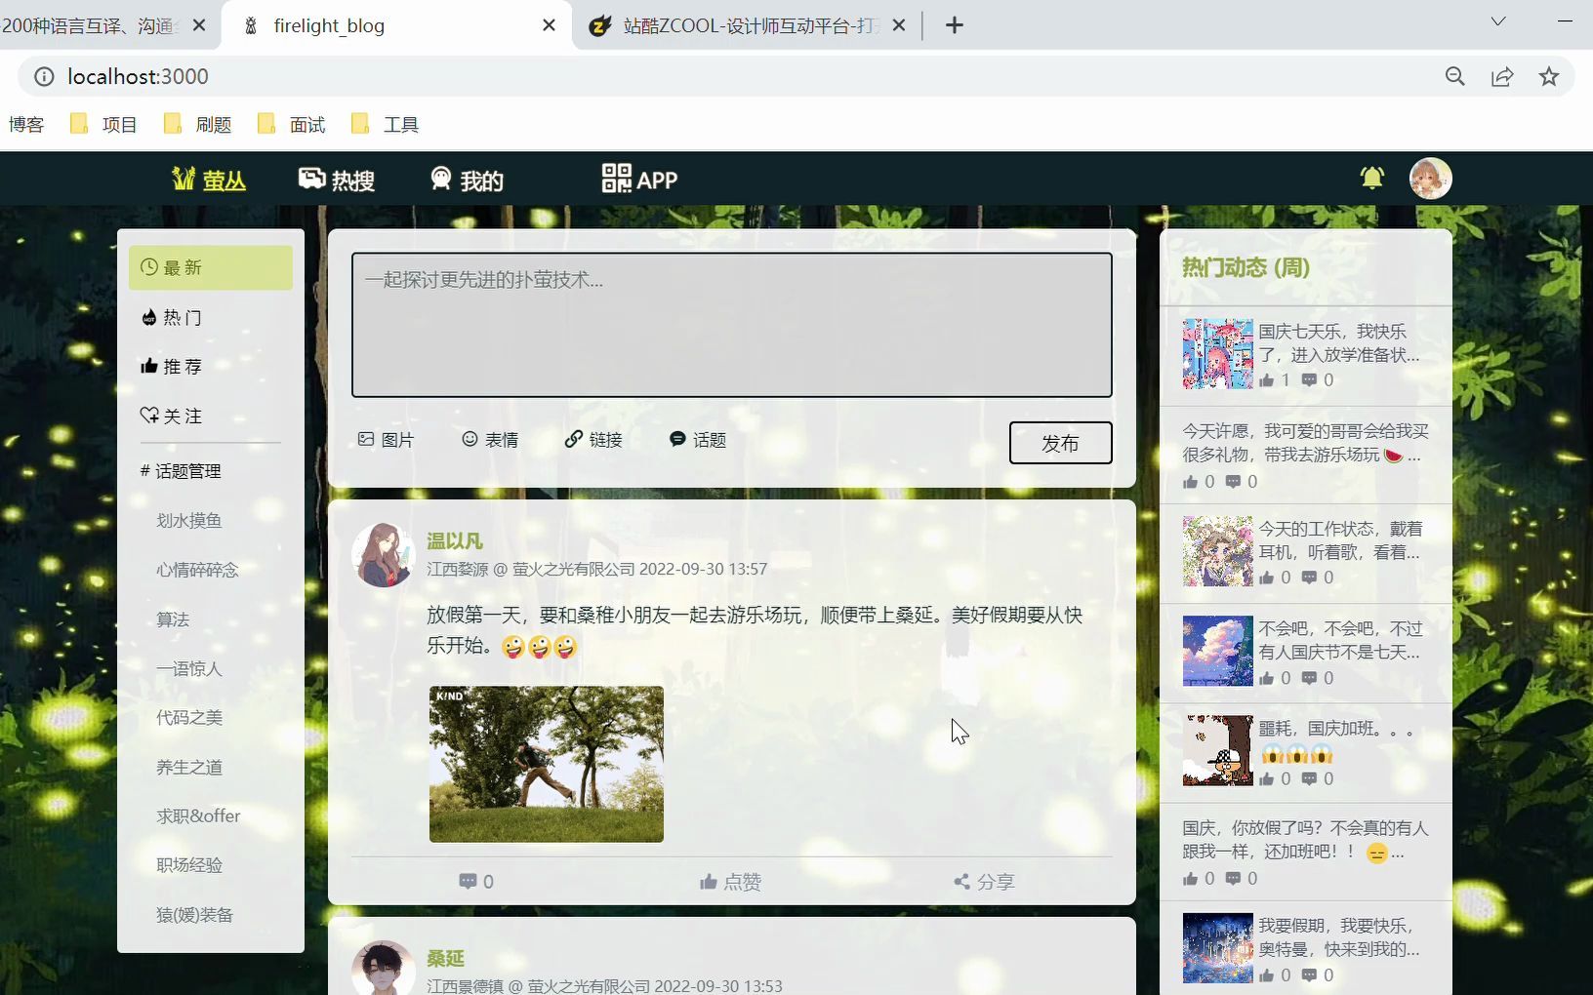Screen dimensions: 1593x995
Task: Open 桑延's profile avatar
Action: pos(383,968)
